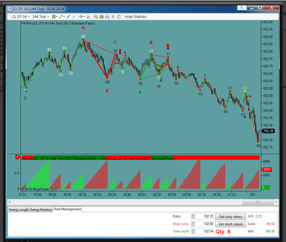Increase the Stop Loss value with up arrow
This screenshot has height=242, width=286.
(x=193, y=223)
